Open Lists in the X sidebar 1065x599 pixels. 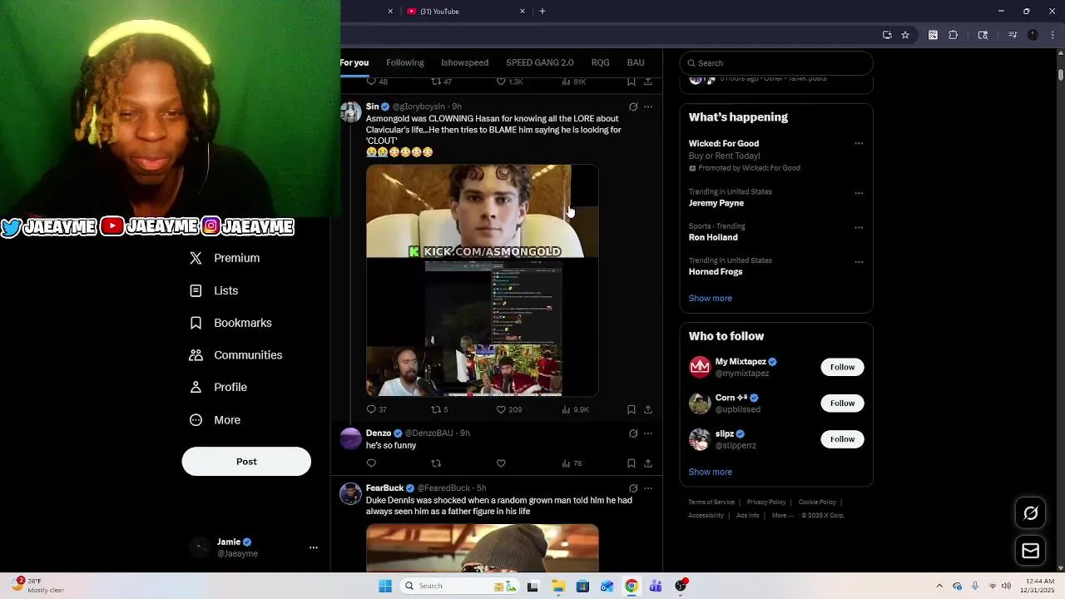point(214,290)
